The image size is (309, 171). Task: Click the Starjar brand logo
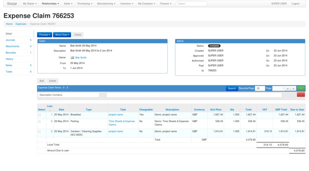12,3
